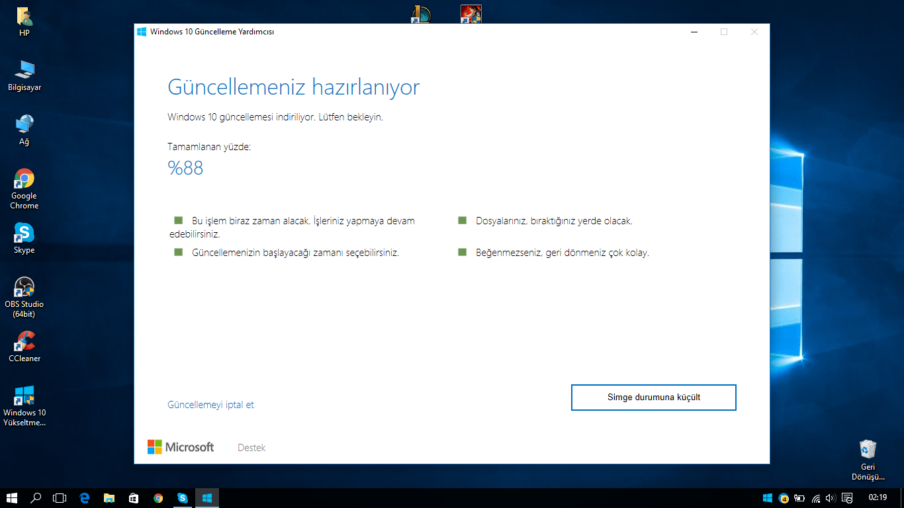Screen dimensions: 904x508
Task: Open the volume speaker tray icon
Action: (831, 498)
